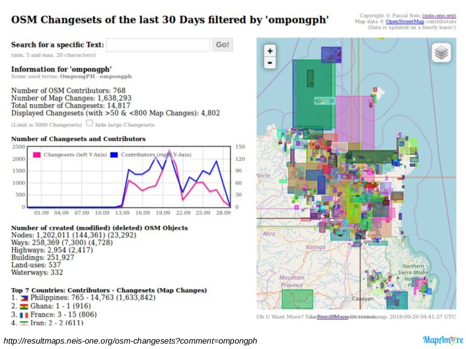Enable hide large Changesets checkbox

click(90, 123)
